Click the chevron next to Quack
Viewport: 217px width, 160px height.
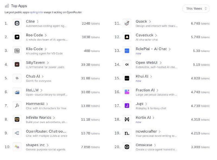tap(150, 22)
